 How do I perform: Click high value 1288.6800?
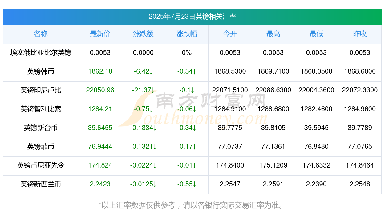click(273, 109)
